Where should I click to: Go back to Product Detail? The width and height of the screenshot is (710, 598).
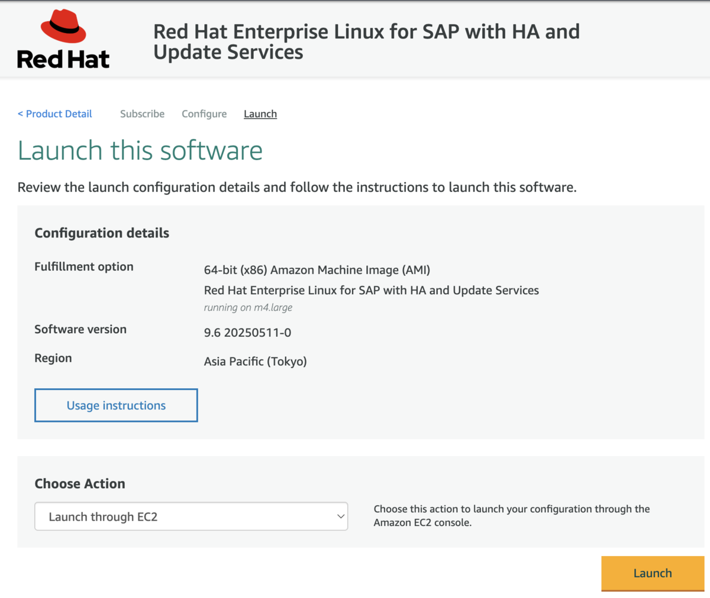coord(55,114)
